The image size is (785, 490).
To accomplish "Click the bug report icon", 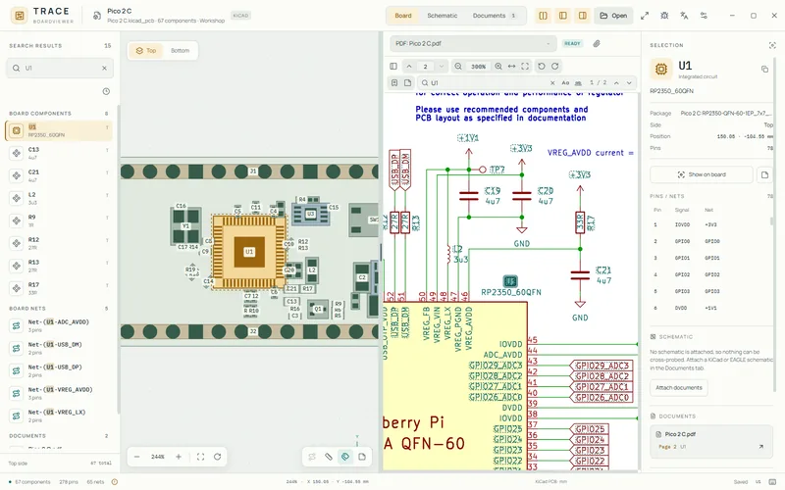I will click(664, 16).
